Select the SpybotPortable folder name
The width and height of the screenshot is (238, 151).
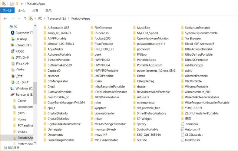pyautogui.click(x=148, y=129)
